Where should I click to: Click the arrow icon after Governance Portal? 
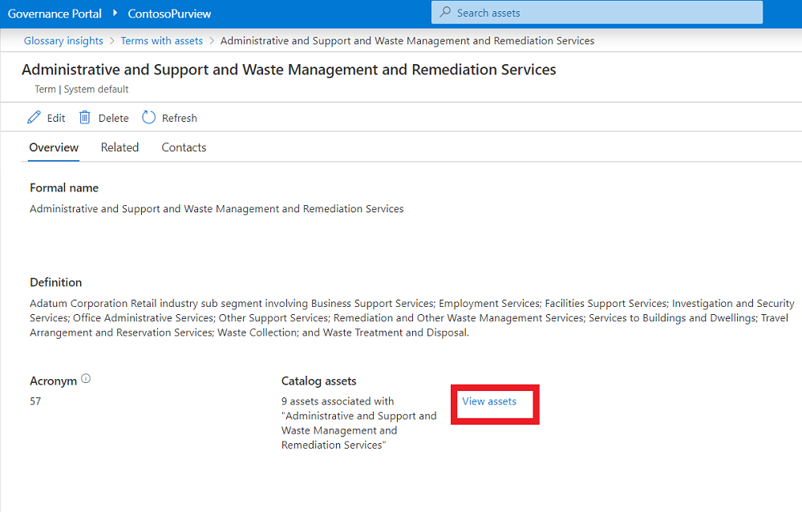[115, 14]
